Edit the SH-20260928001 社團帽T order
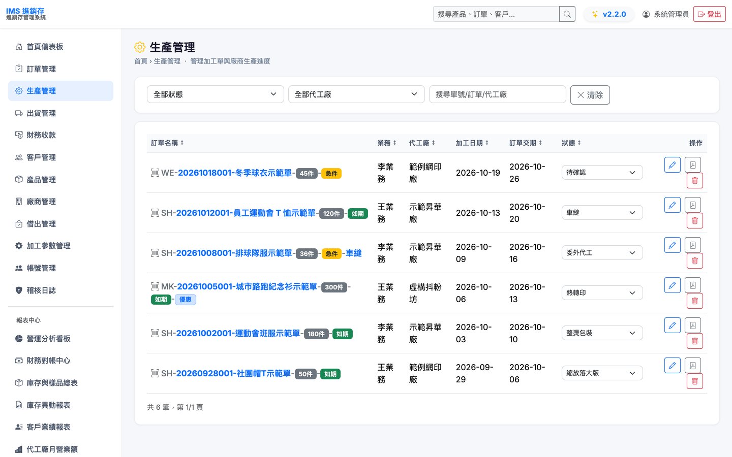732x457 pixels. [x=673, y=366]
